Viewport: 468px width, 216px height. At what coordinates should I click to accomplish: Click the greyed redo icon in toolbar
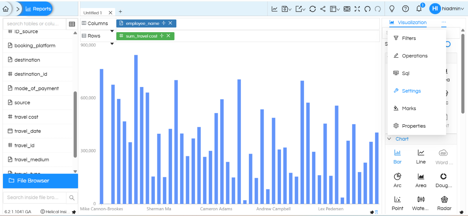378,9
